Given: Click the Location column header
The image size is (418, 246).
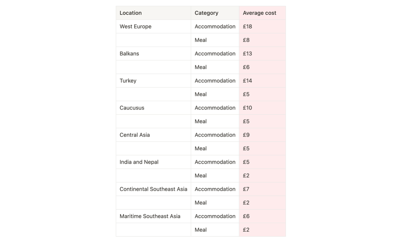Looking at the screenshot, I should click(153, 13).
